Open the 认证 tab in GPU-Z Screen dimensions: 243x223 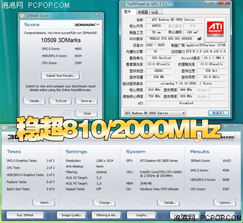click(x=155, y=12)
